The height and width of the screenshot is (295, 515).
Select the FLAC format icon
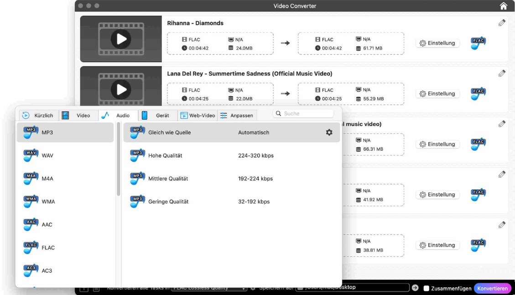(30, 247)
